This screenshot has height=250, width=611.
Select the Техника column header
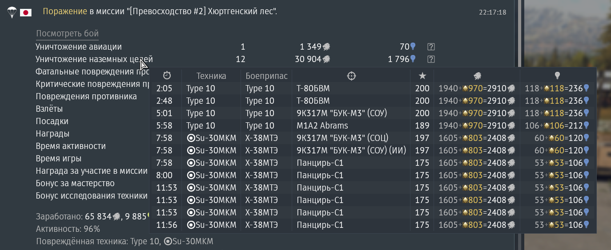pos(211,76)
